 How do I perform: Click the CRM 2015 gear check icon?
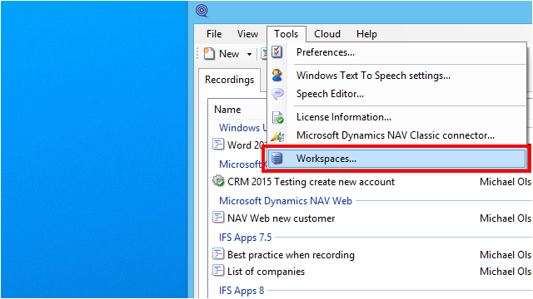click(218, 181)
